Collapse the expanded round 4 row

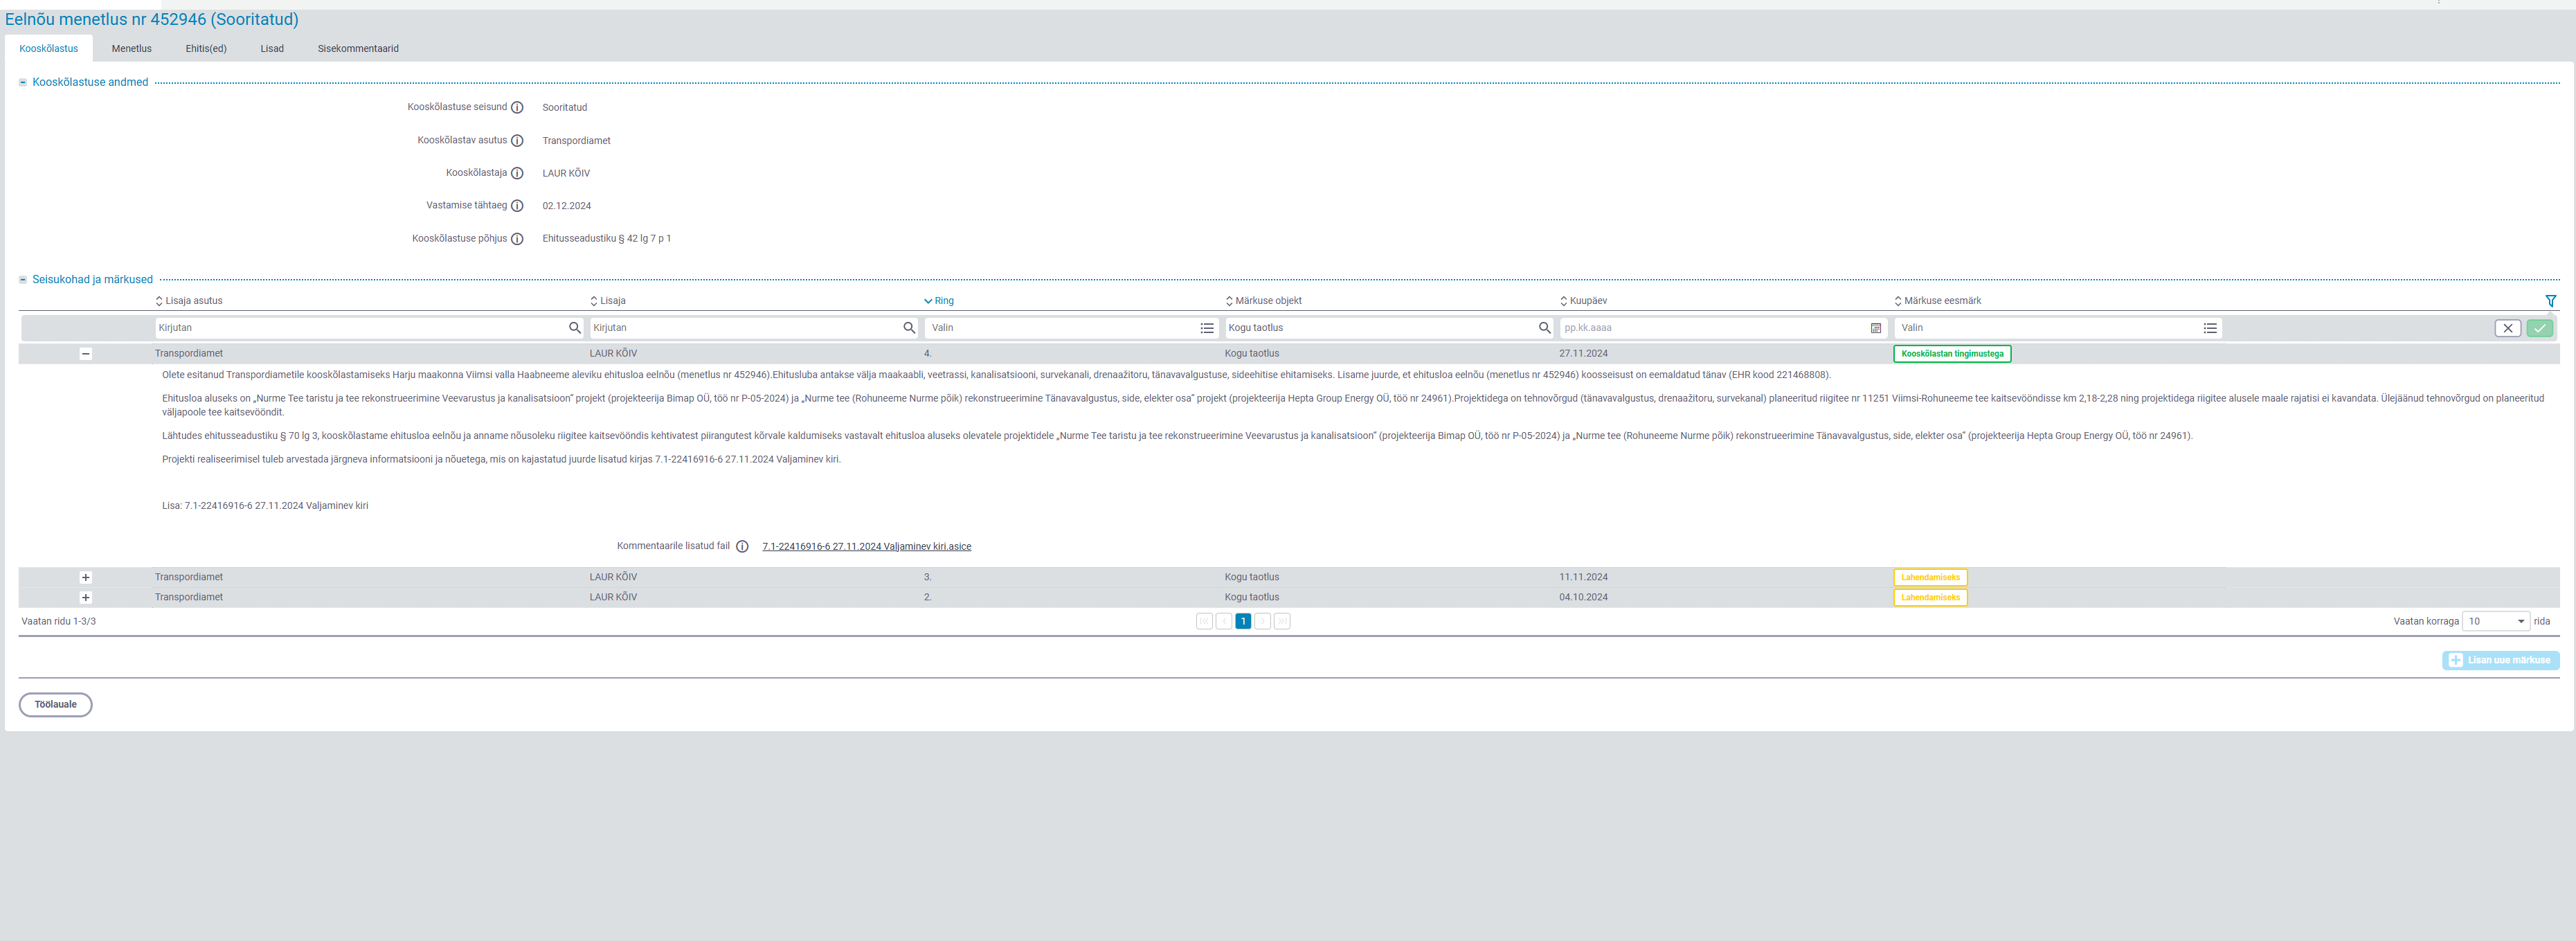(86, 354)
